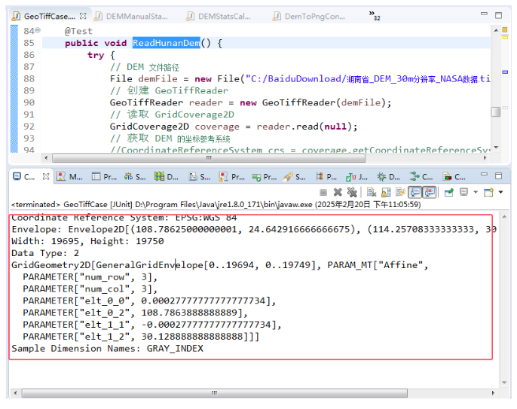This screenshot has height=409, width=517.
Task: Click Remove Launch icon in console toolbar
Action: pyautogui.click(x=338, y=192)
